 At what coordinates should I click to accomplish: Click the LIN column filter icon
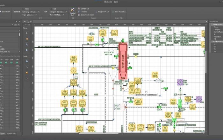click(x=11, y=63)
